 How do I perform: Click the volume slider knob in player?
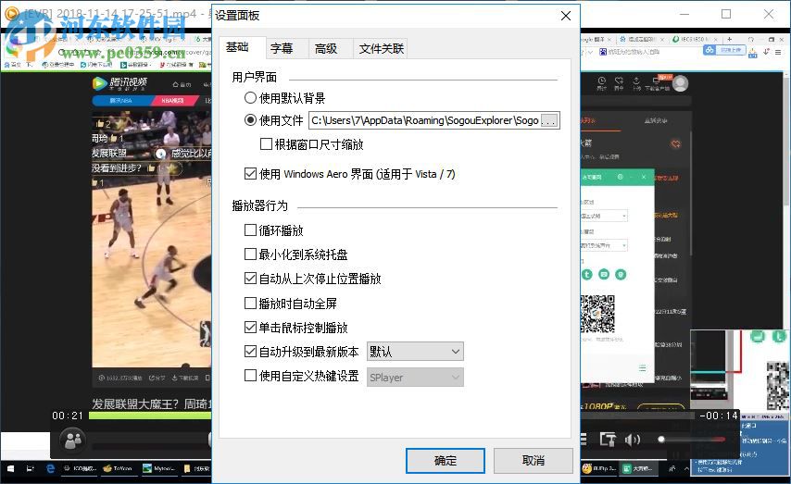(x=661, y=440)
